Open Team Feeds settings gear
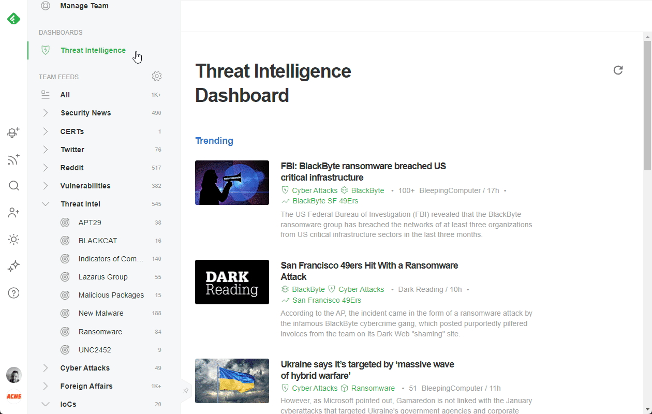Image resolution: width=652 pixels, height=414 pixels. click(x=157, y=76)
